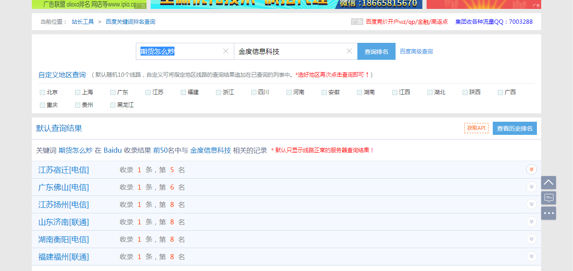Expand details for 山东济南[联通]
573x271 pixels.
531,221
